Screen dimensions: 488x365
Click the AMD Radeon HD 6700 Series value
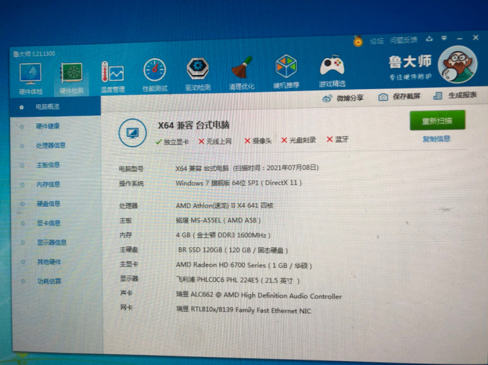[244, 265]
